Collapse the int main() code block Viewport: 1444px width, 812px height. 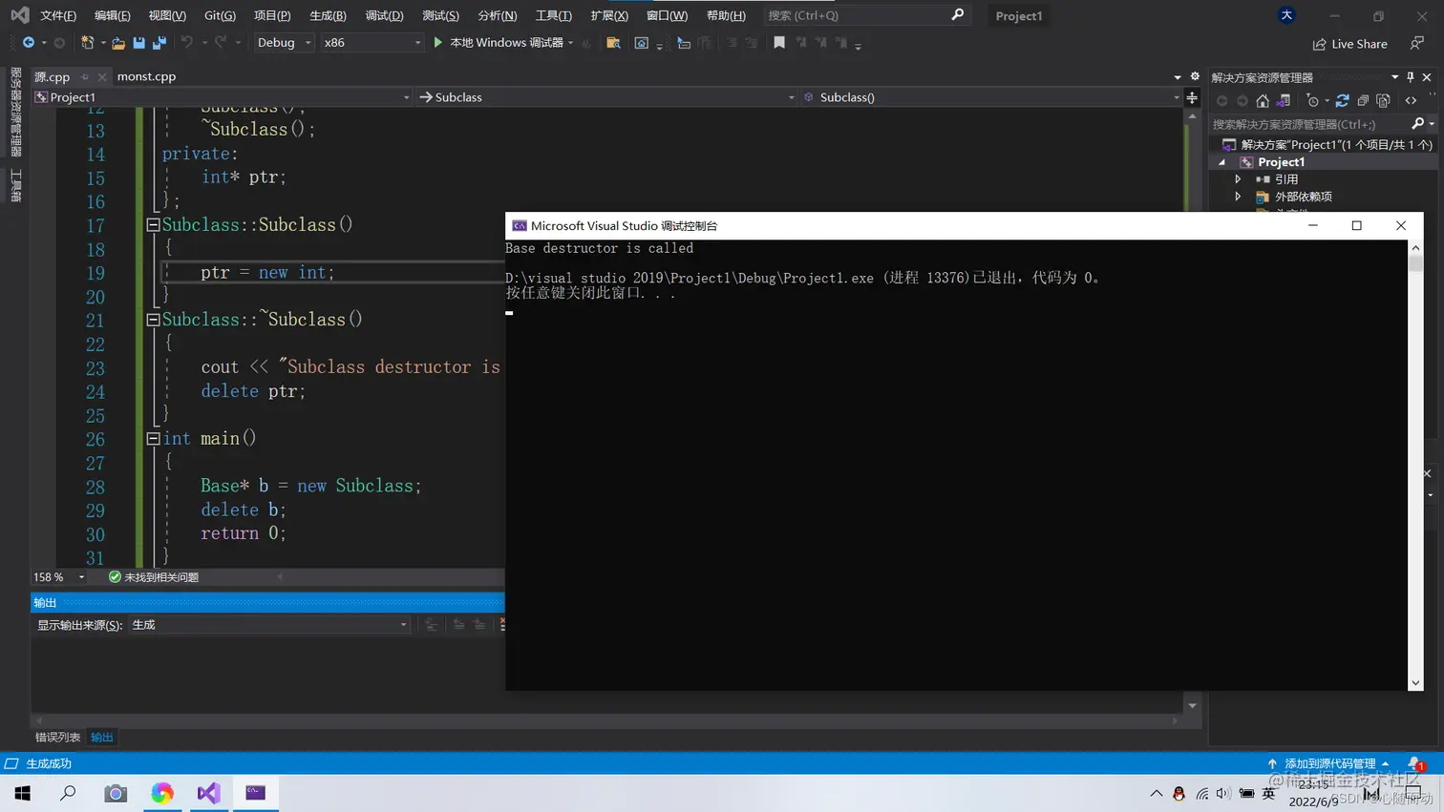[153, 439]
